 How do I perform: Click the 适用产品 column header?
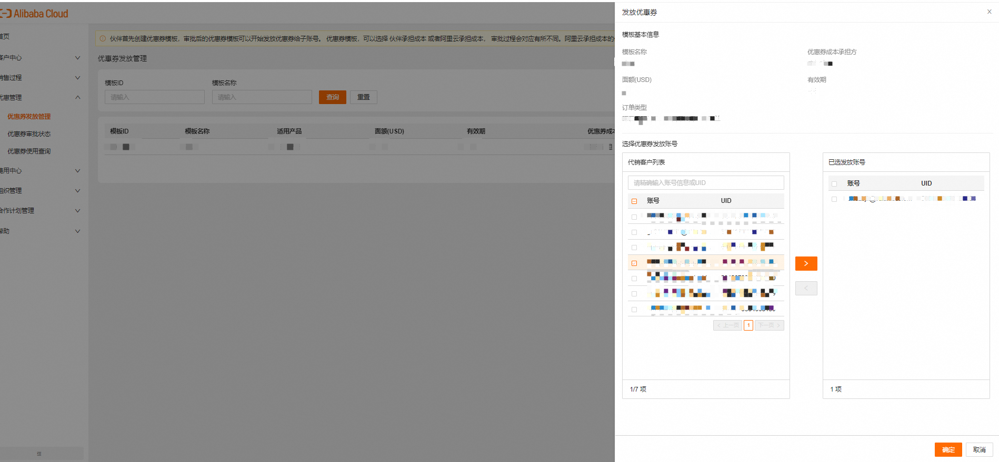[289, 131]
